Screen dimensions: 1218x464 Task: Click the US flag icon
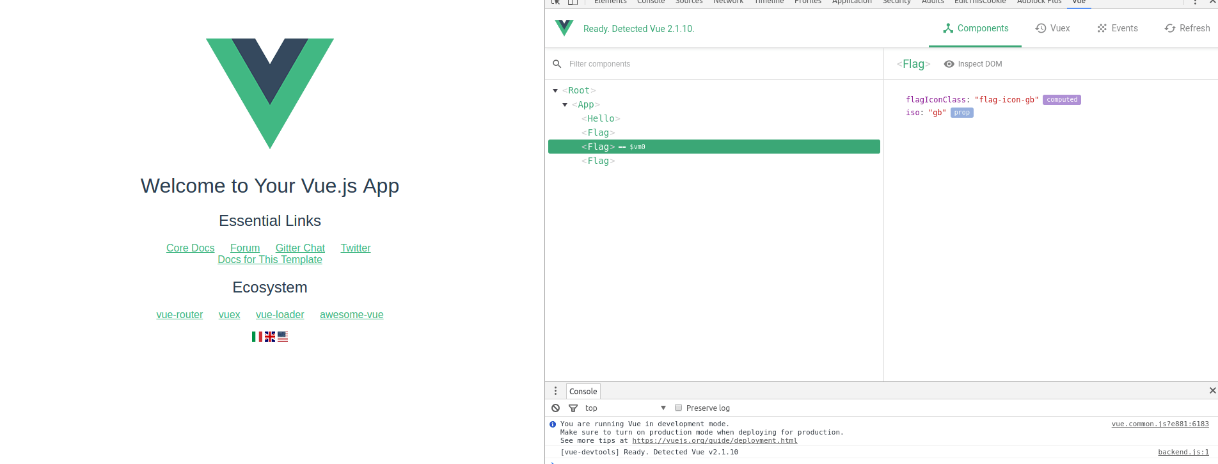283,337
